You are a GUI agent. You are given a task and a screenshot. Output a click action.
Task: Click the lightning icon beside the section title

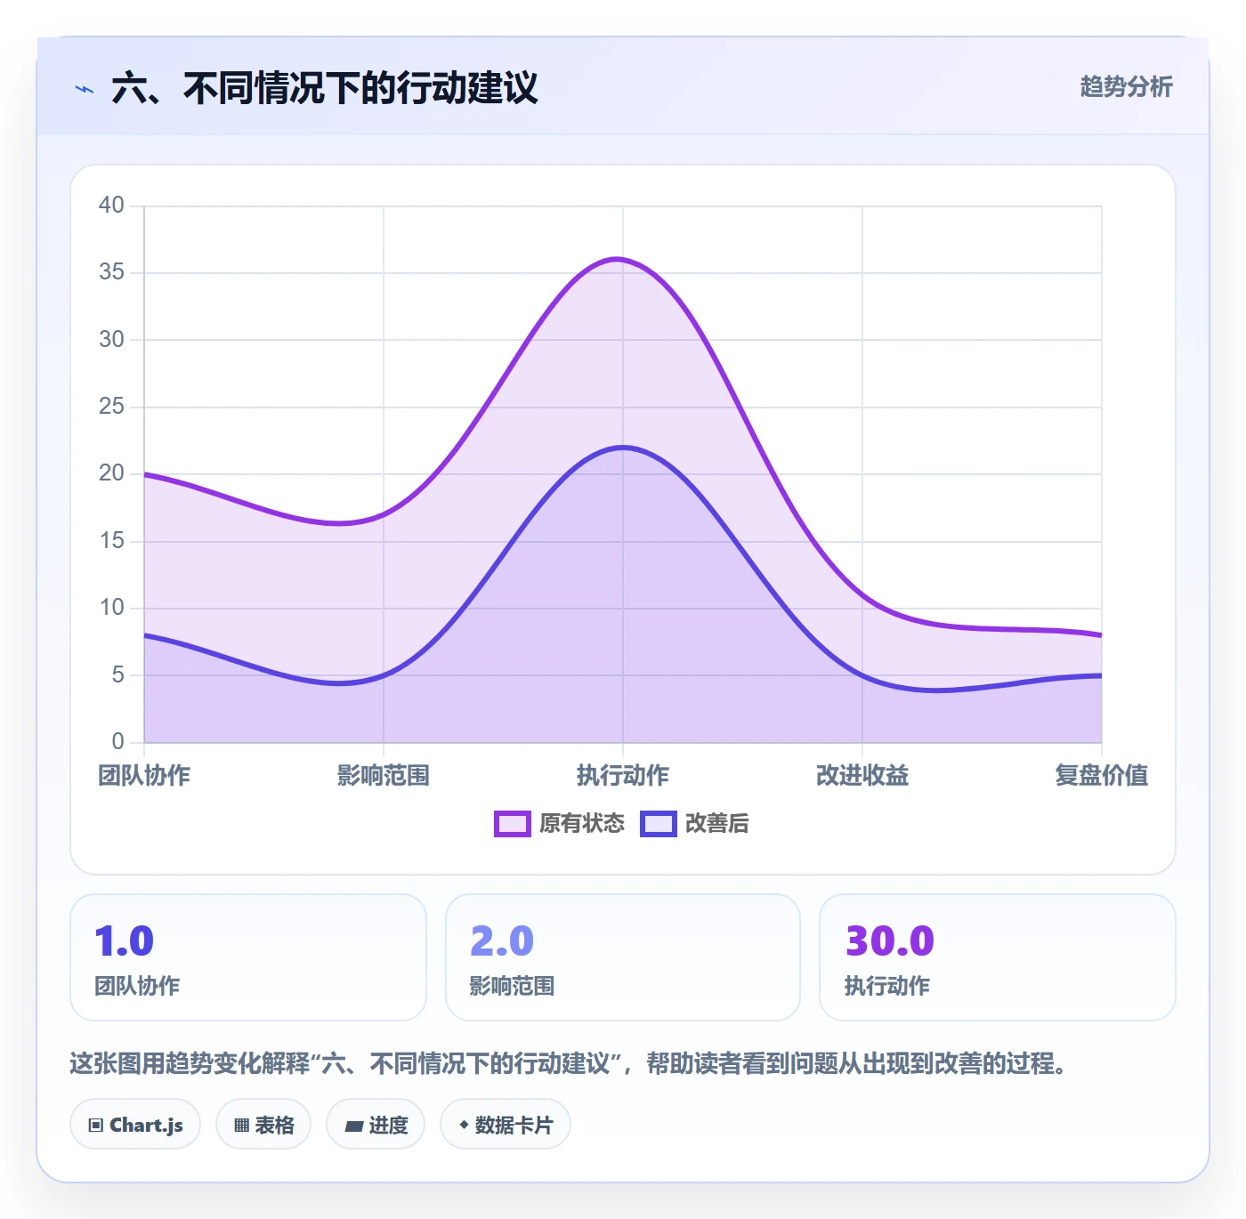click(85, 89)
